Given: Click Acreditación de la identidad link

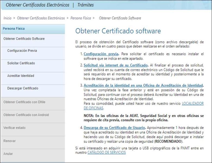Looking at the screenshot, I should coord(144,85).
